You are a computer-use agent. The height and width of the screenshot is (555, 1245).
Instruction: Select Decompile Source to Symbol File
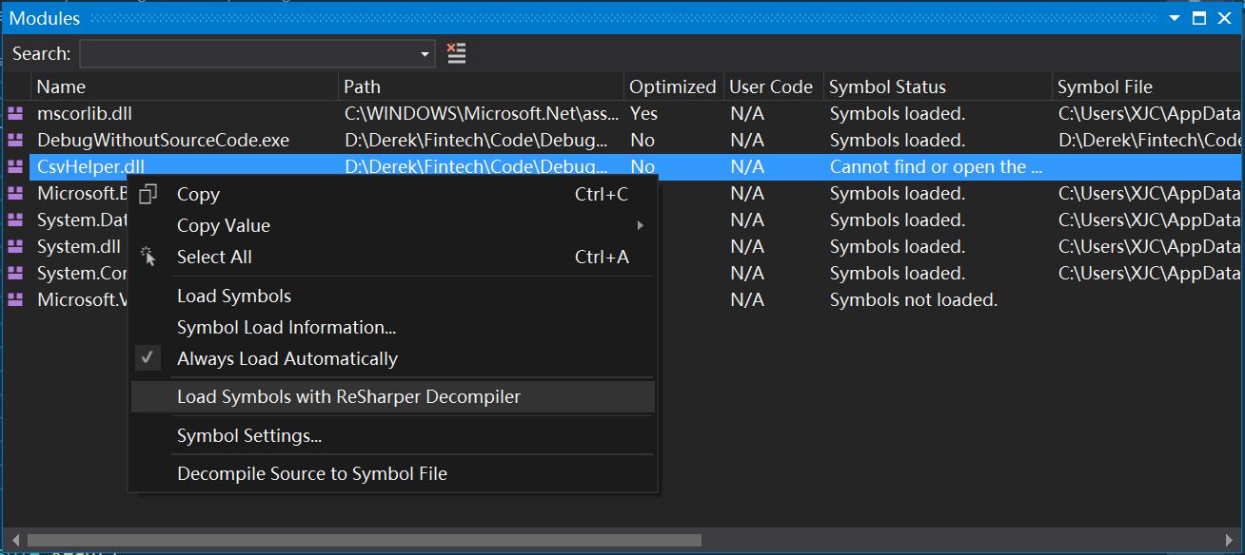[x=311, y=473]
